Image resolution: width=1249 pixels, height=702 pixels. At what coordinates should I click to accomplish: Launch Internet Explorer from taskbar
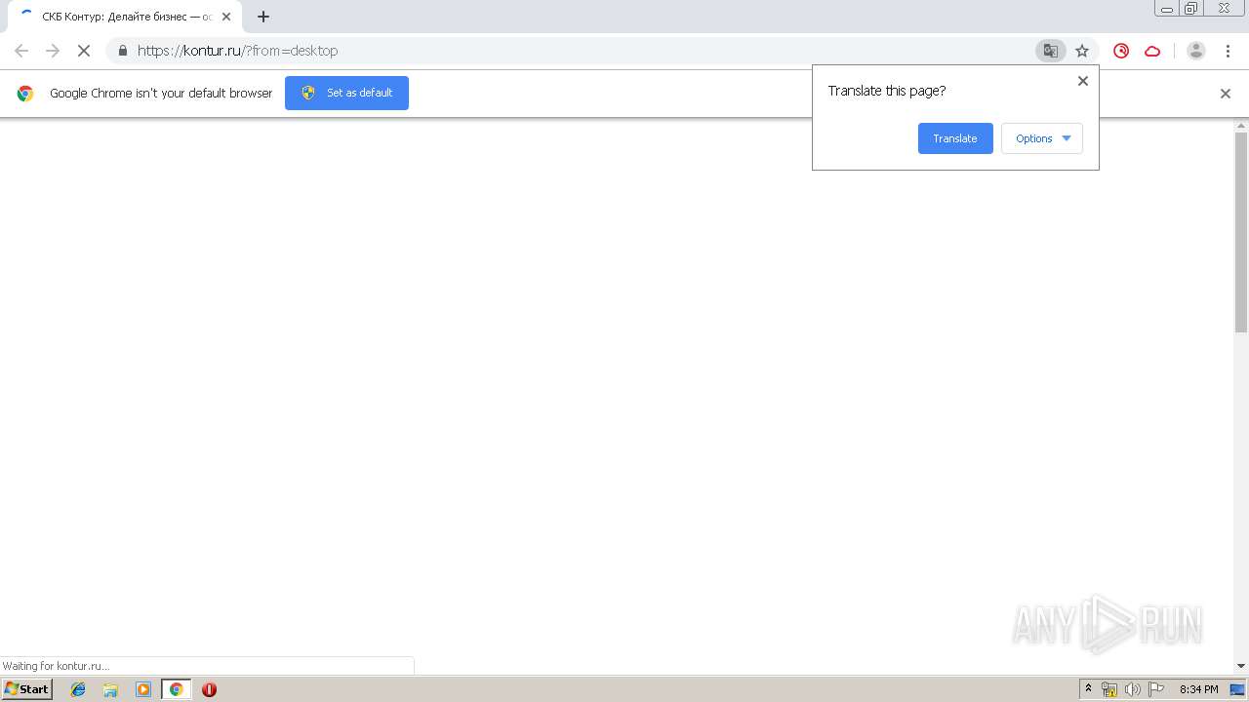click(x=78, y=689)
